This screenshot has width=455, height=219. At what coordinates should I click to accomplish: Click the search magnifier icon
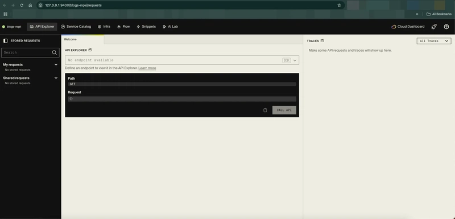coord(54,52)
